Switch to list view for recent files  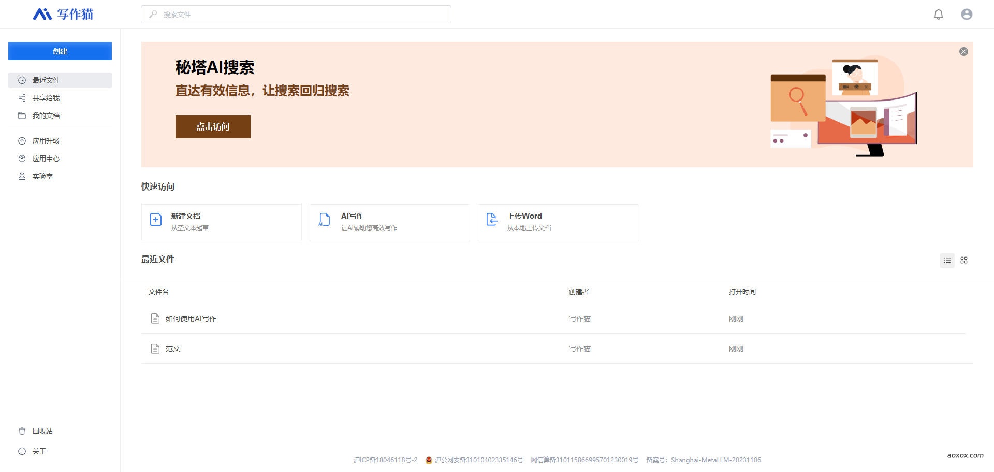pyautogui.click(x=947, y=261)
